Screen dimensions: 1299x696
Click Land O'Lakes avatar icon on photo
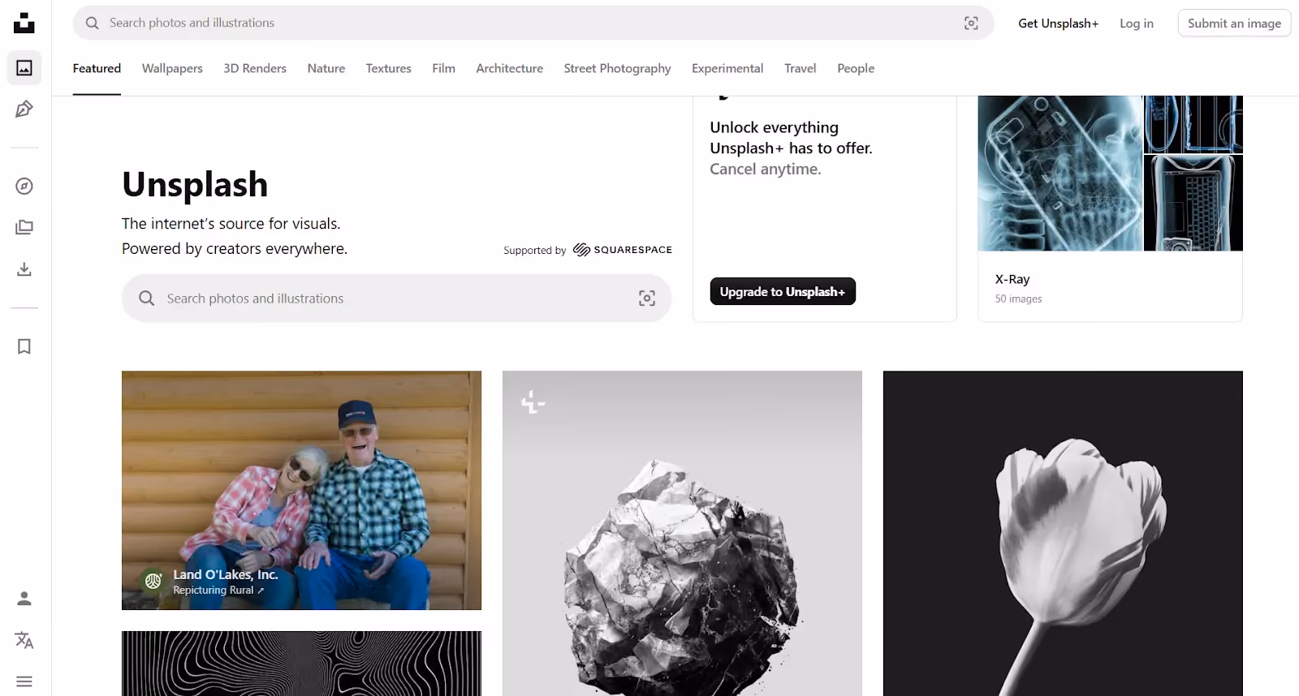click(153, 581)
